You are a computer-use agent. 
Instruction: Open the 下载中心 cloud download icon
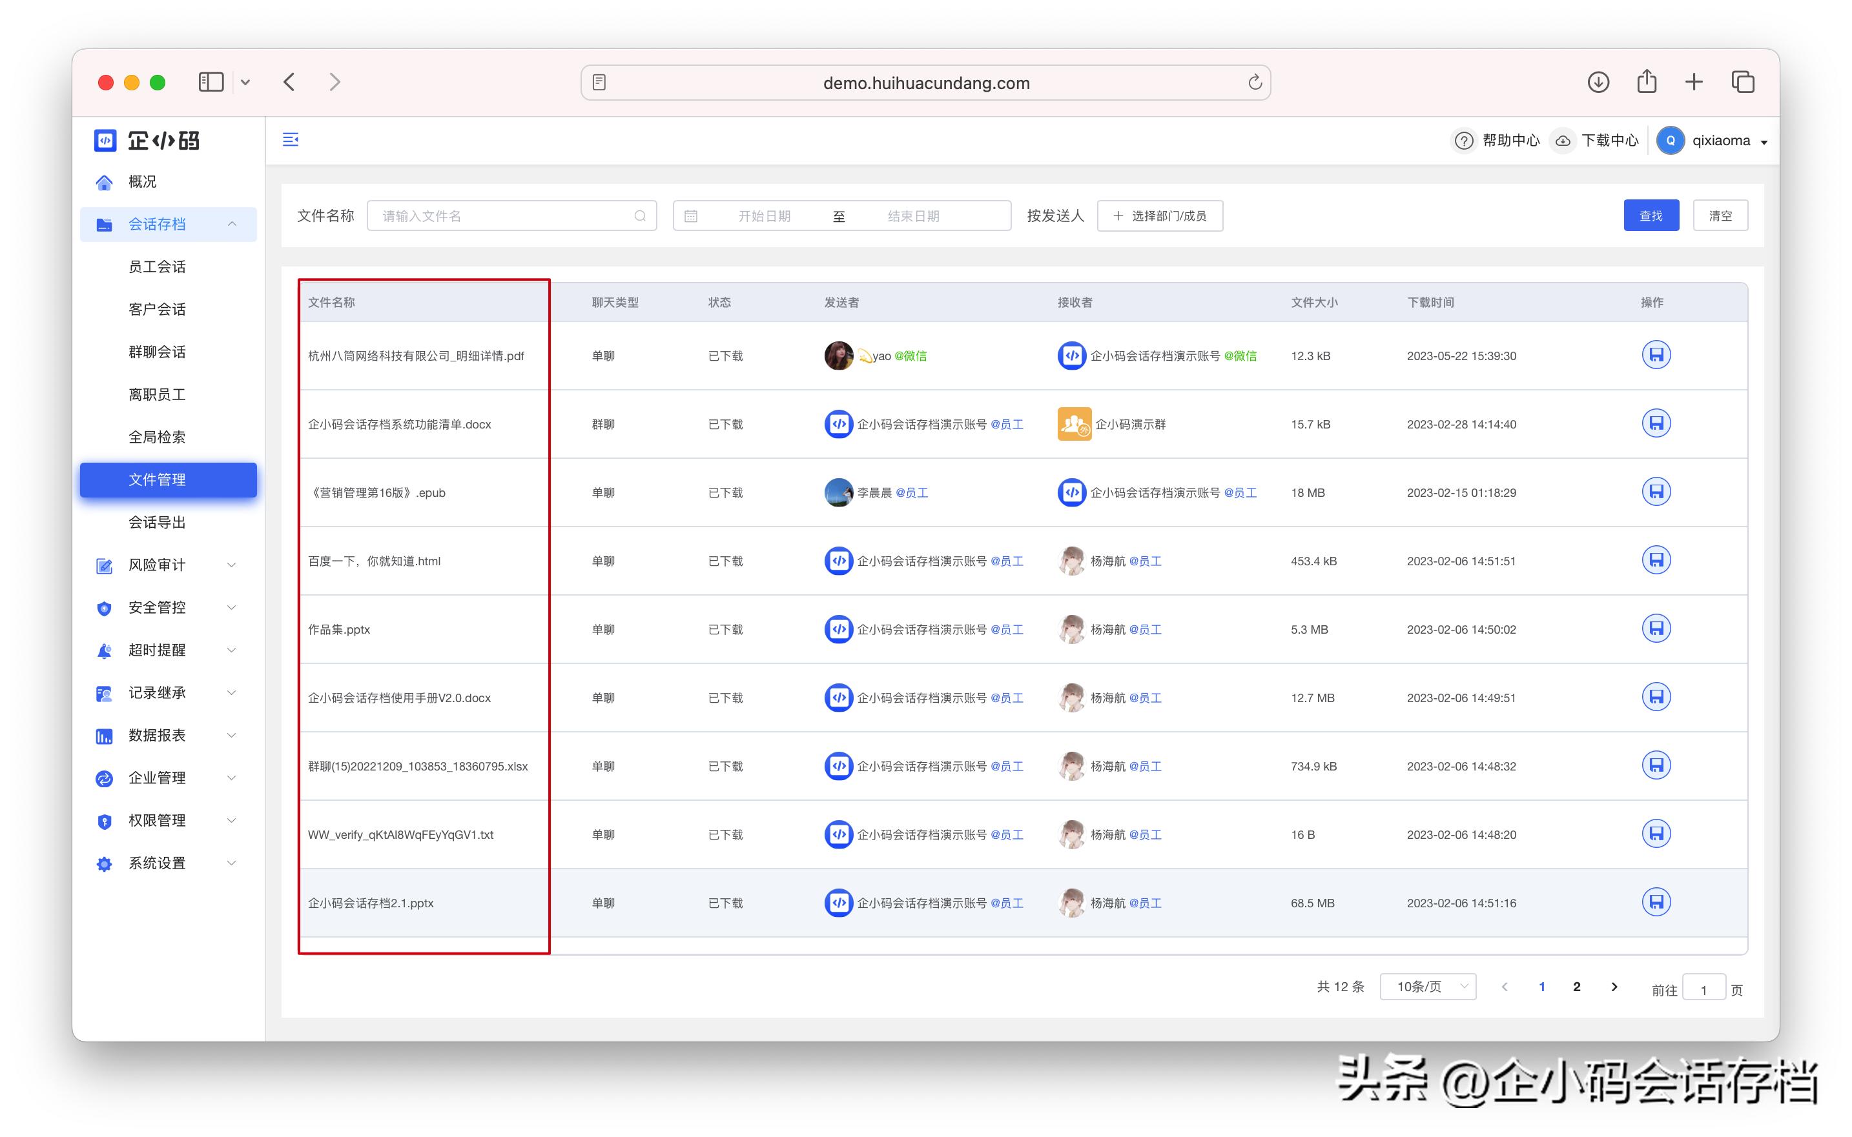pyautogui.click(x=1564, y=141)
